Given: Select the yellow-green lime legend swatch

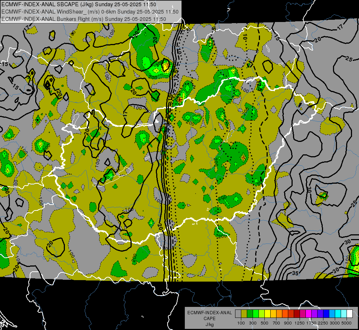Looking at the screenshot, I should click(262, 313).
